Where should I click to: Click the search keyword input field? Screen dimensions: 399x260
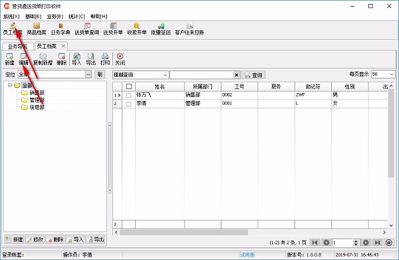coord(201,74)
